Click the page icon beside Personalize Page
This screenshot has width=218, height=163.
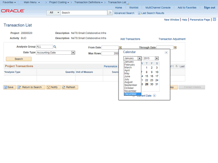point(214,20)
